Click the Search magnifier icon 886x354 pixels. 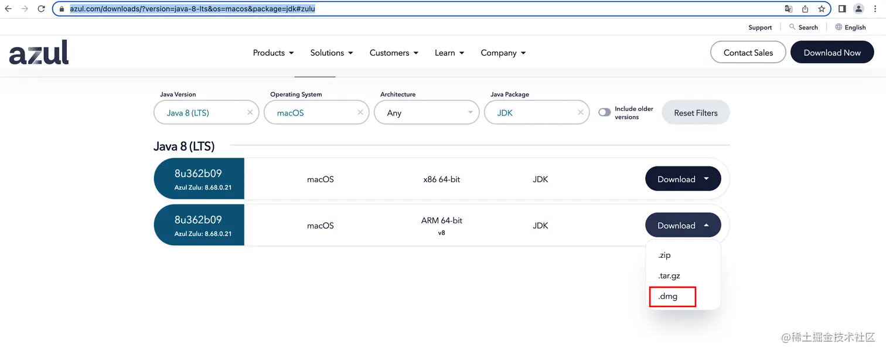792,27
